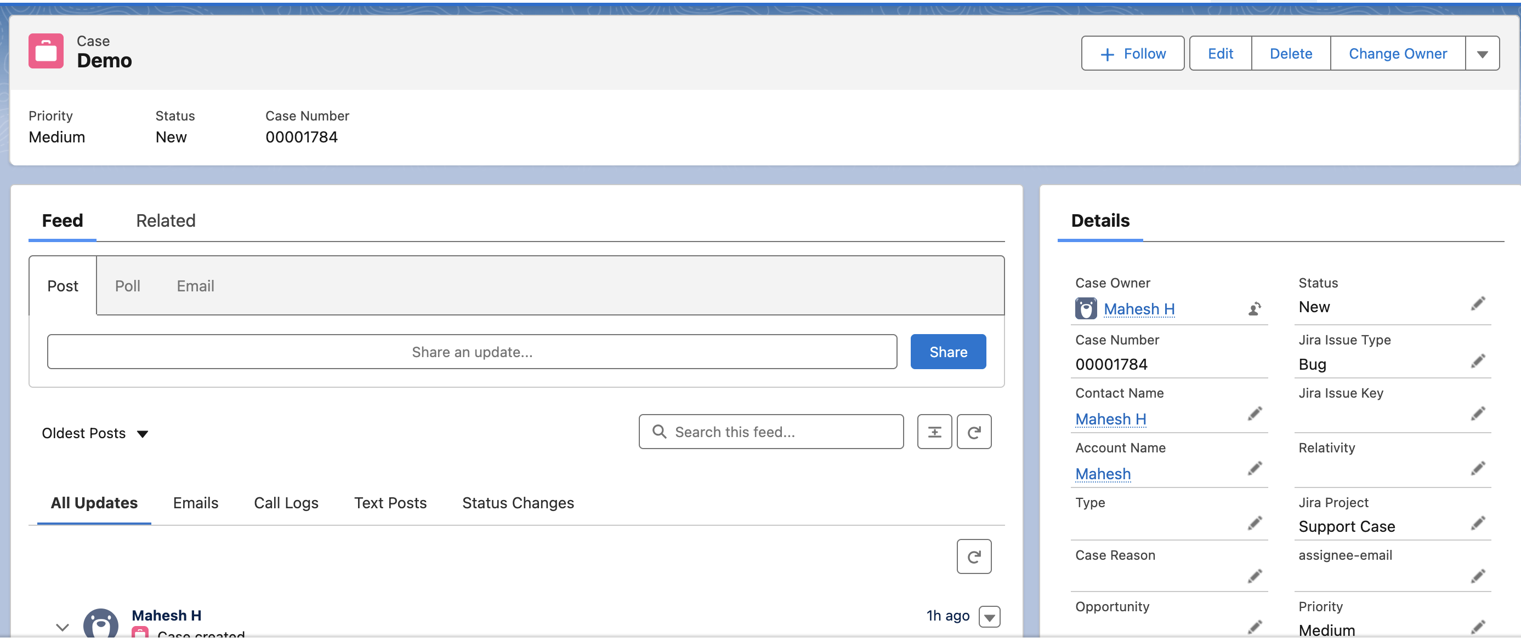Edit Jira Issue Key pencil icon
Image resolution: width=1521 pixels, height=643 pixels.
1478,414
